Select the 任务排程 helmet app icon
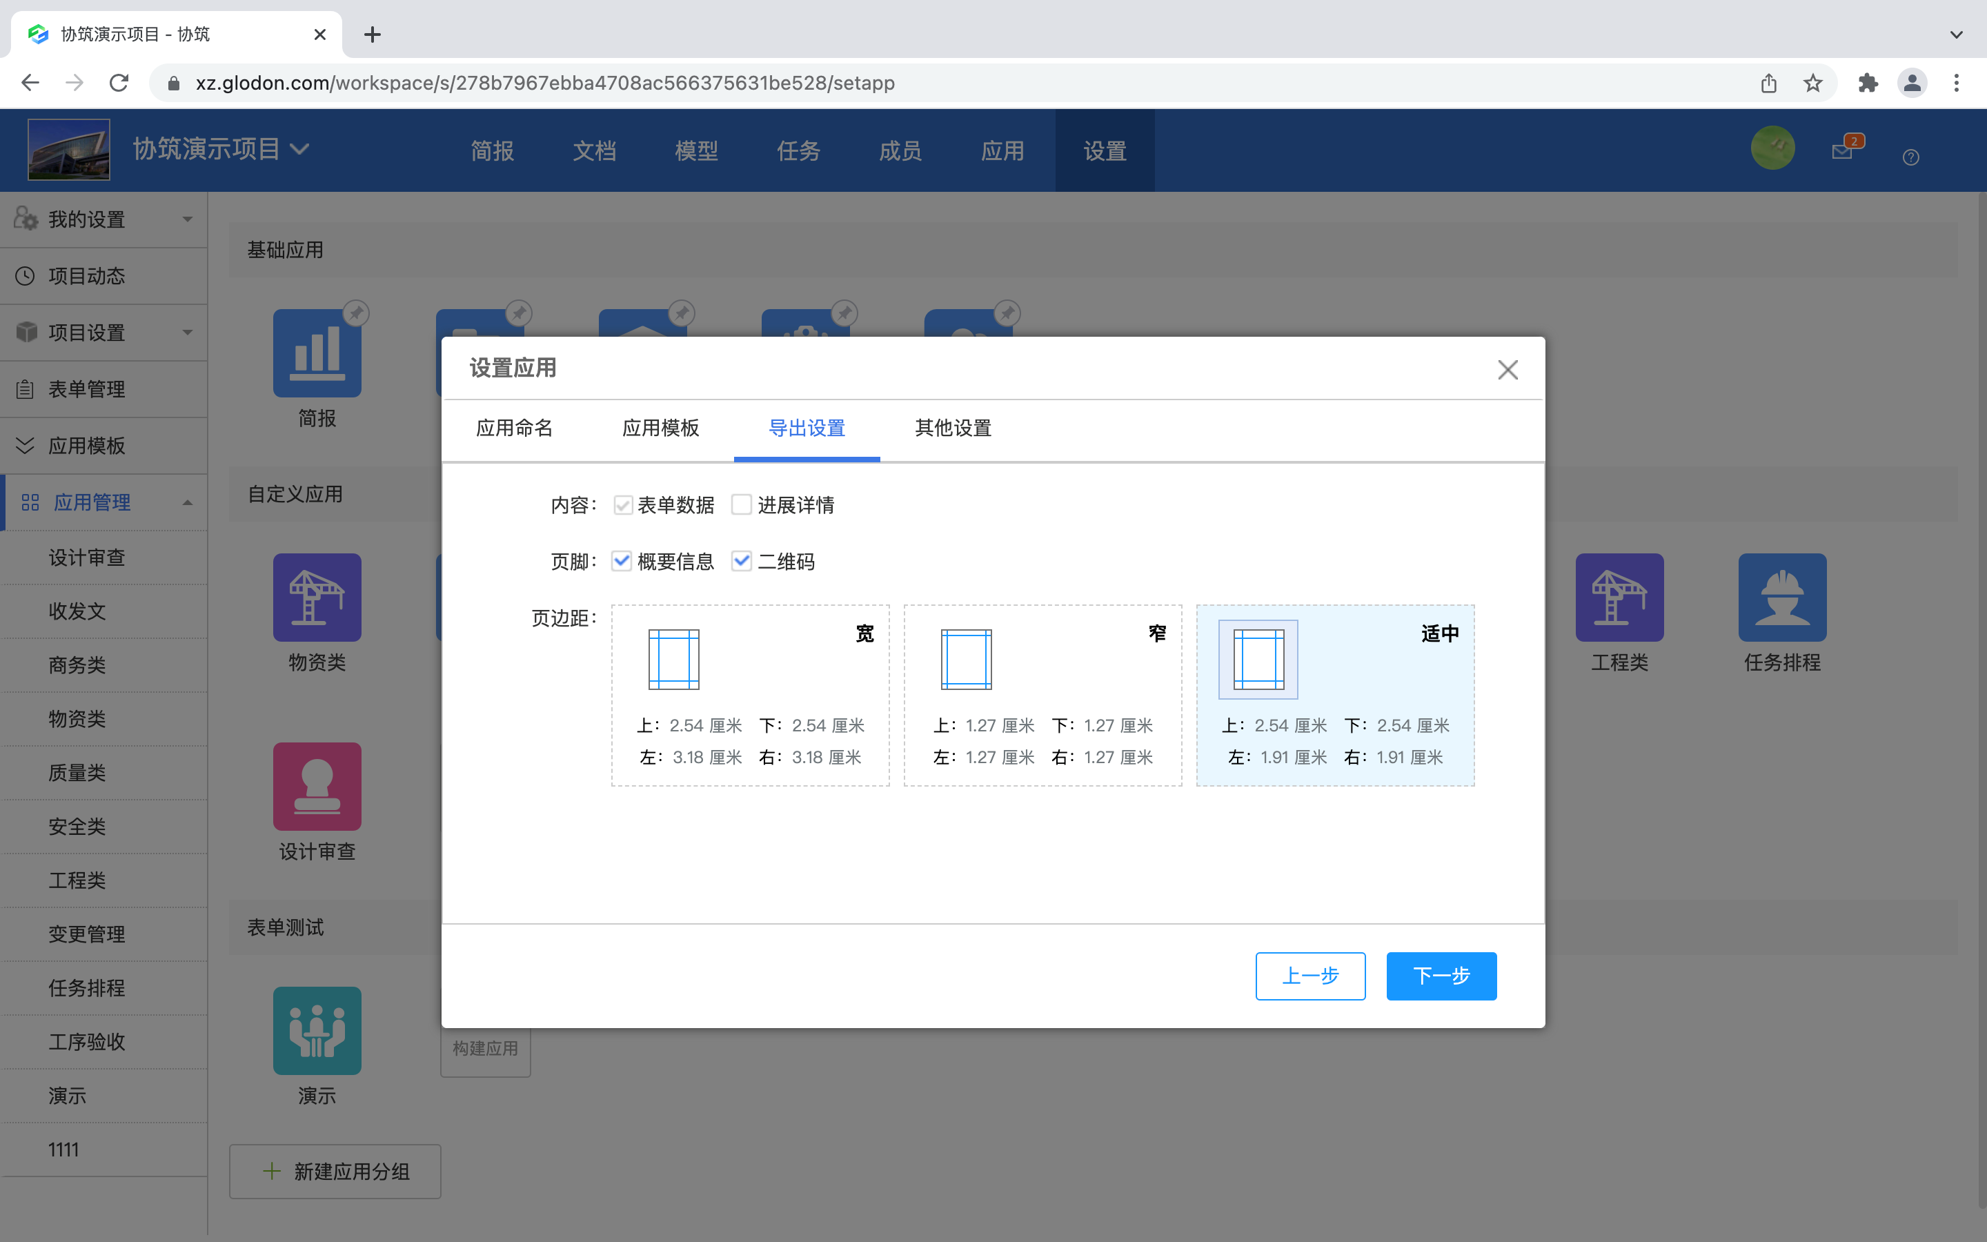 click(1783, 597)
